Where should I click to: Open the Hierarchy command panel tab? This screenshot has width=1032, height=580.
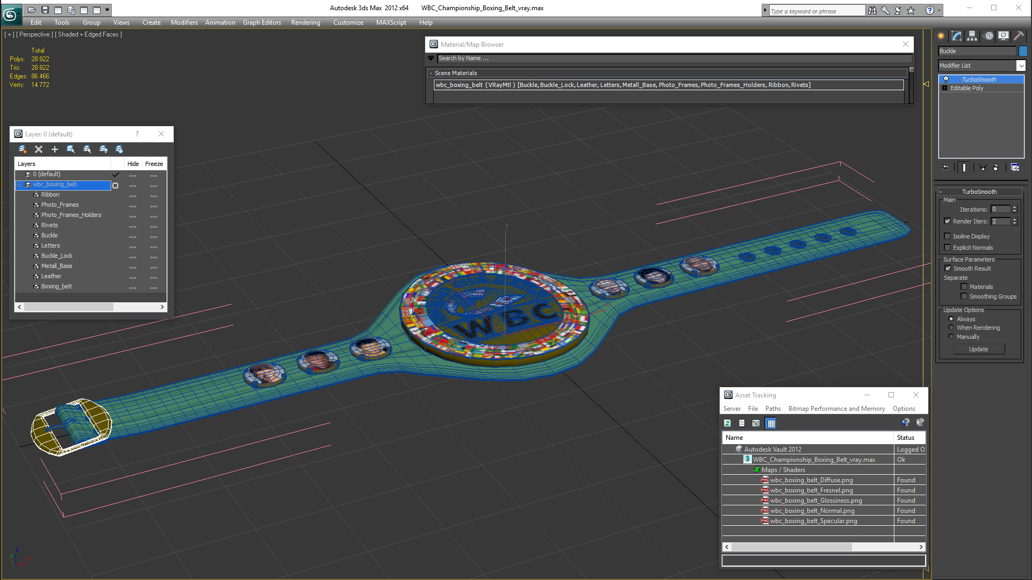click(x=972, y=36)
